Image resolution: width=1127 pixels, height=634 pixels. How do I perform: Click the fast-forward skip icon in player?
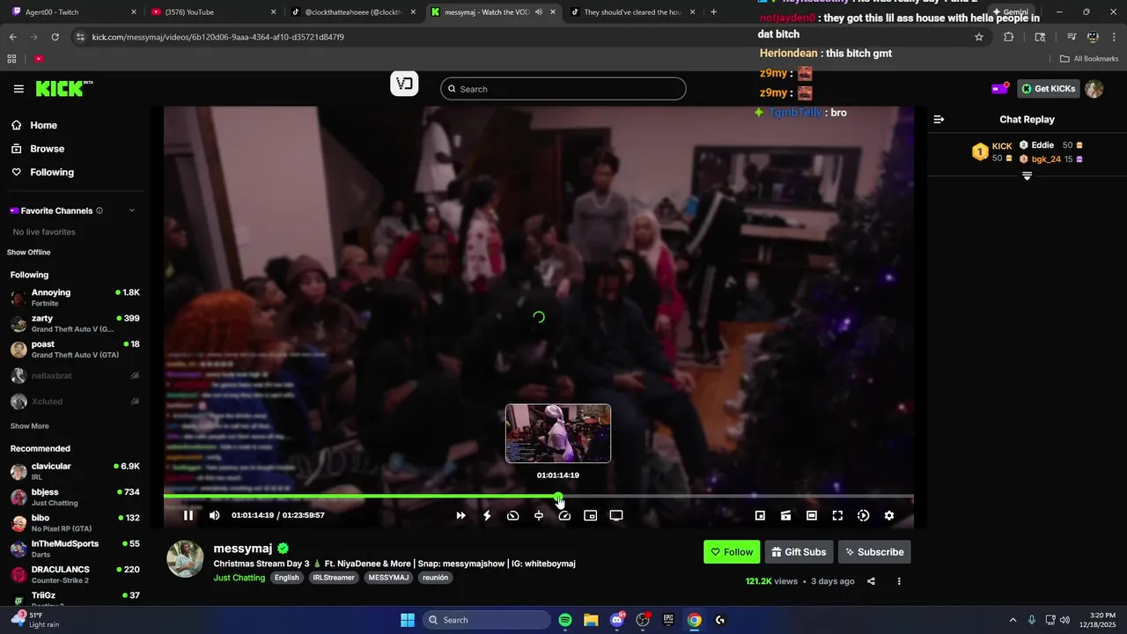click(x=460, y=515)
